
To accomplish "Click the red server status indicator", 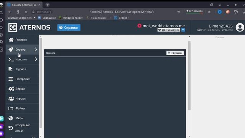I will [x=139, y=26].
